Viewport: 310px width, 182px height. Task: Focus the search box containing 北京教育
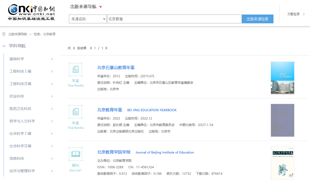174,19
